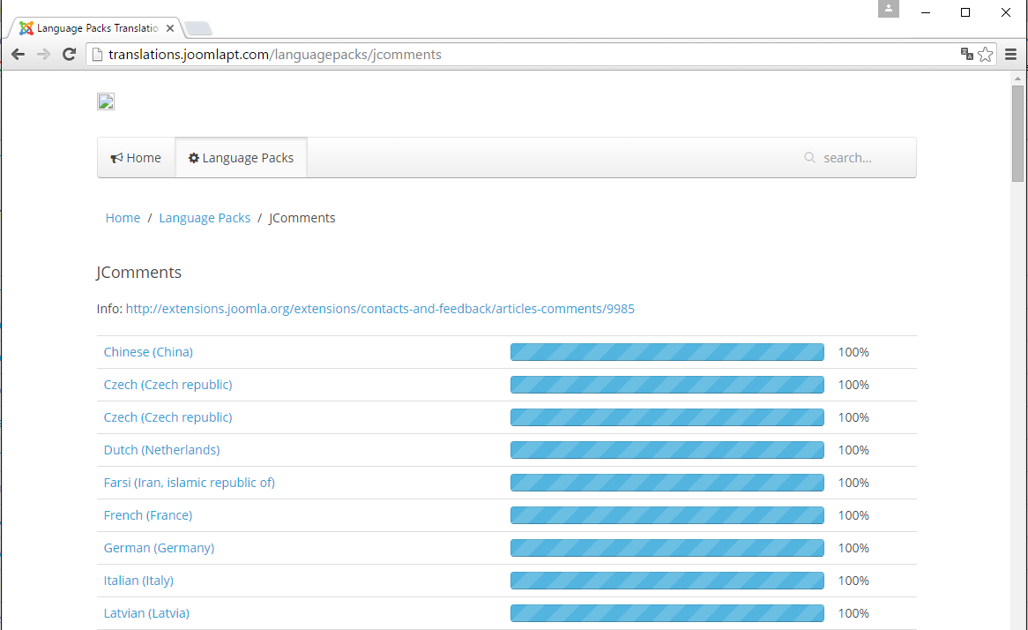Viewport: 1028px width, 630px height.
Task: Click the Language Packs breadcrumb link
Action: click(x=205, y=218)
